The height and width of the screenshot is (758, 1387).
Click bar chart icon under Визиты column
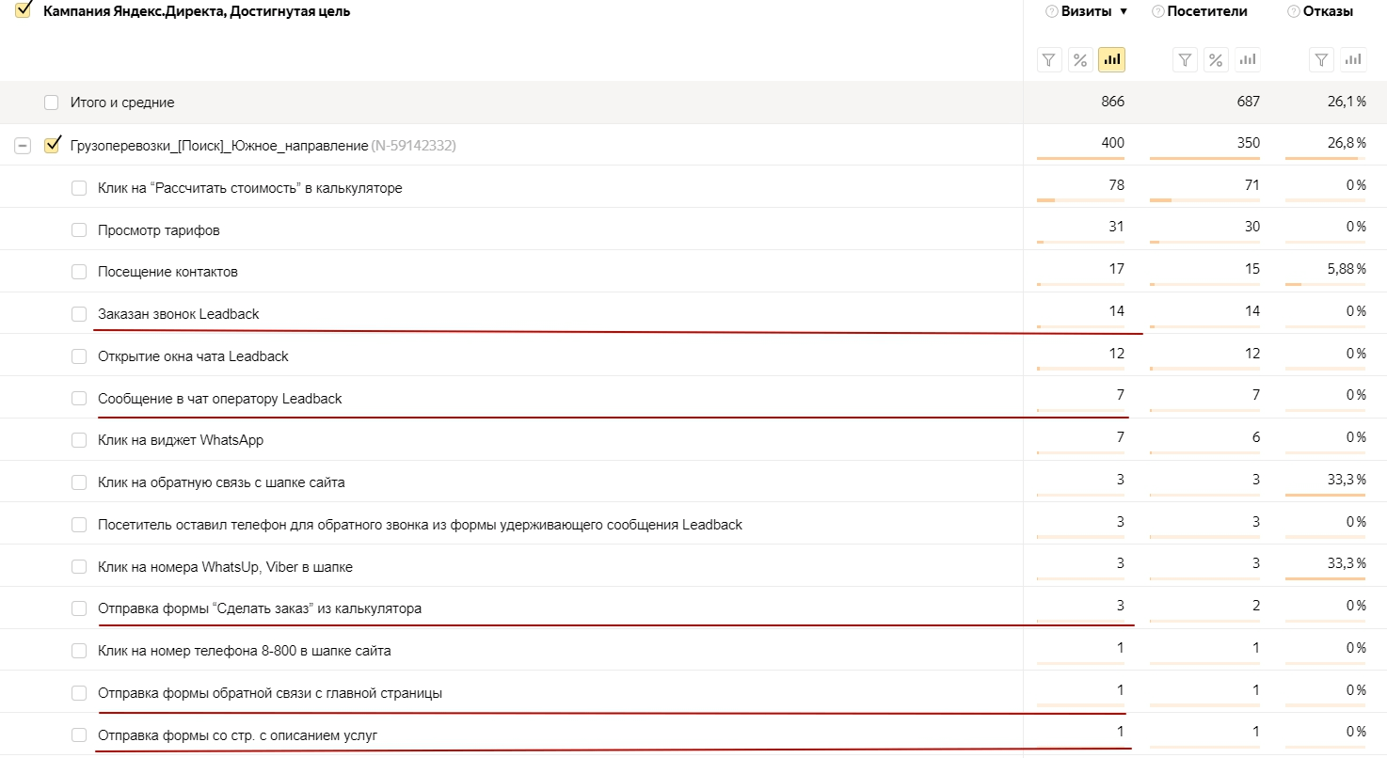click(x=1112, y=60)
